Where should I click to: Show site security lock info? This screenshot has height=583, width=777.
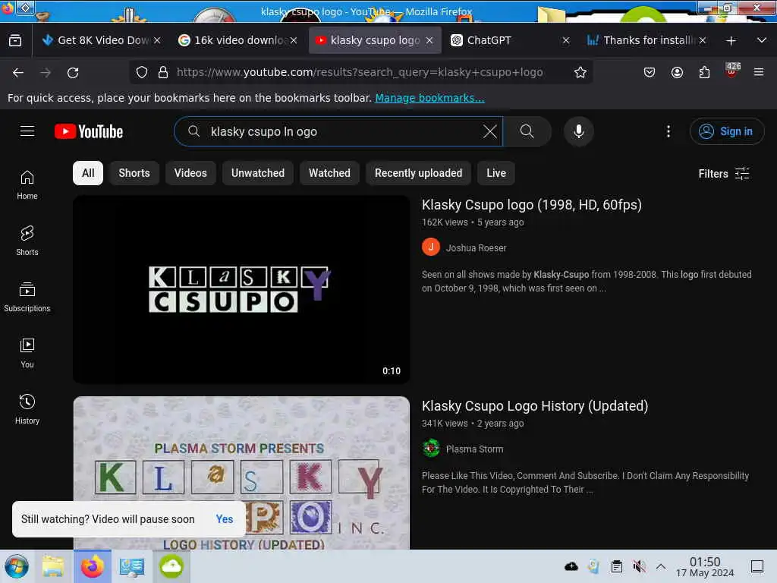pos(163,72)
